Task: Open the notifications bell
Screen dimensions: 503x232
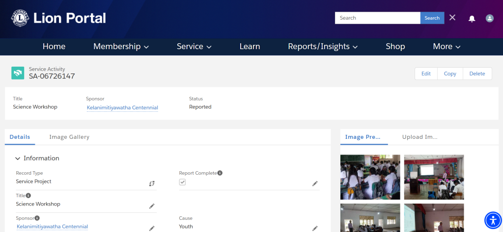Action: click(x=472, y=19)
